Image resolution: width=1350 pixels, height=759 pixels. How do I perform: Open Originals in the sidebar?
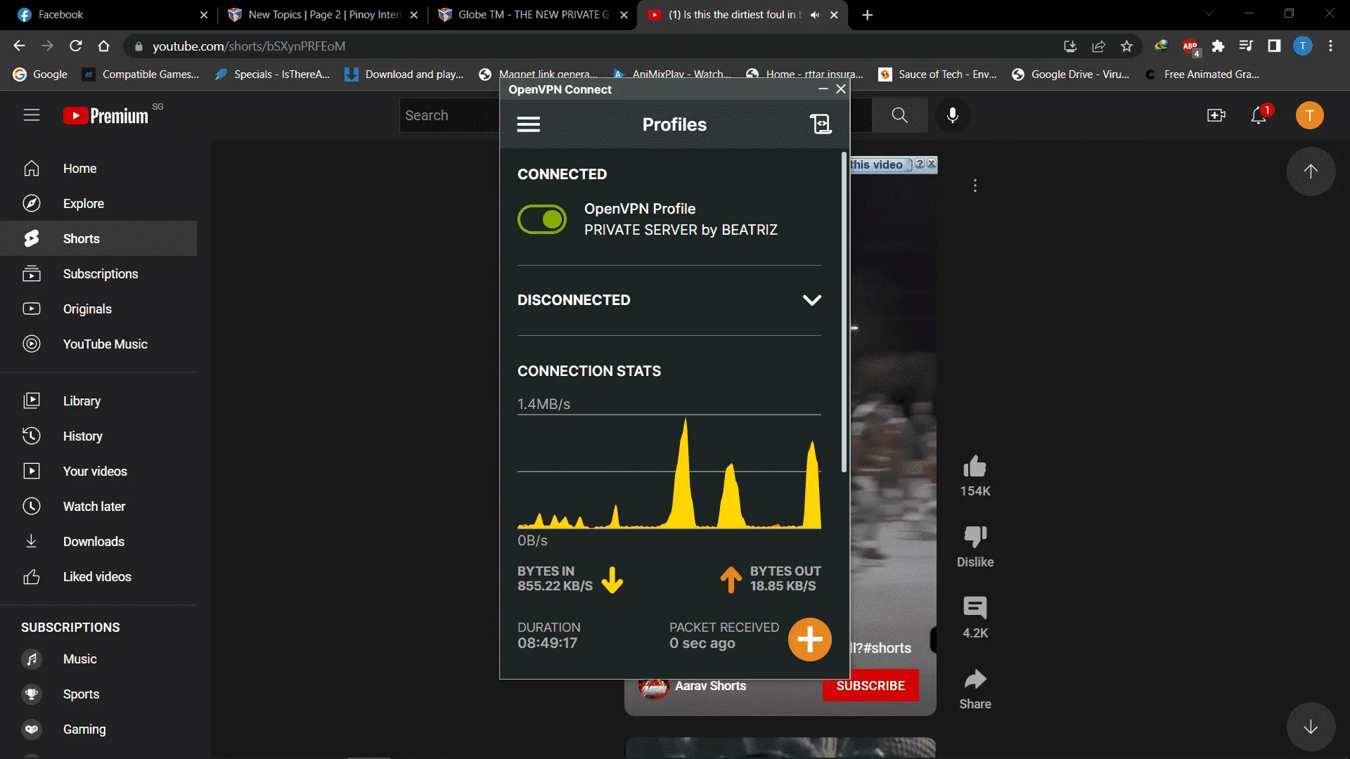98,309
